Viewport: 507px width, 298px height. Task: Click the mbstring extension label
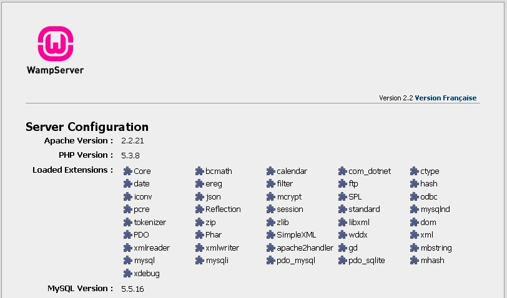click(x=436, y=248)
